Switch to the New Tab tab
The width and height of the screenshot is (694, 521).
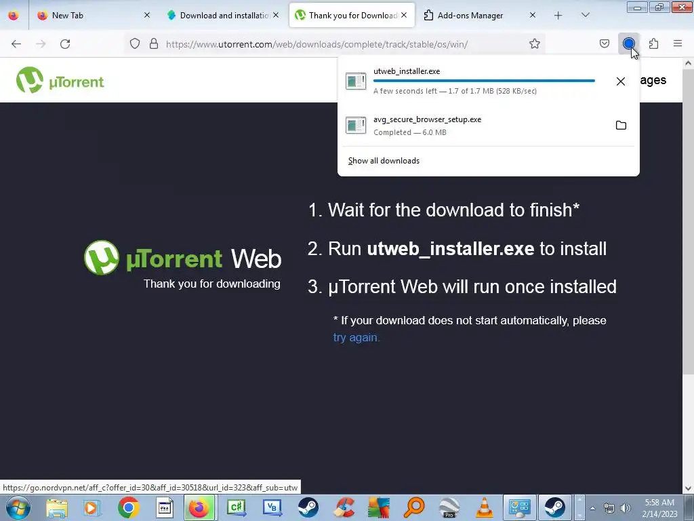pos(94,15)
